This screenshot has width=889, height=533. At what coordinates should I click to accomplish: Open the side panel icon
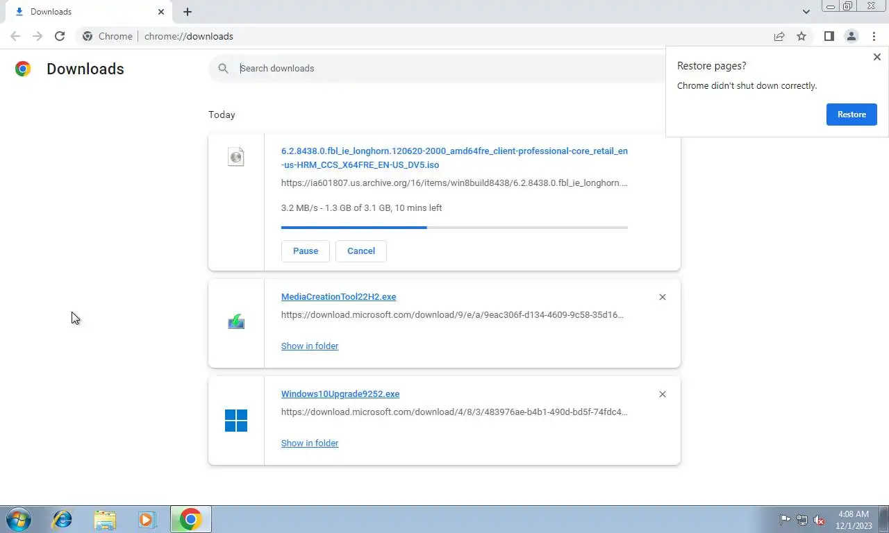829,36
